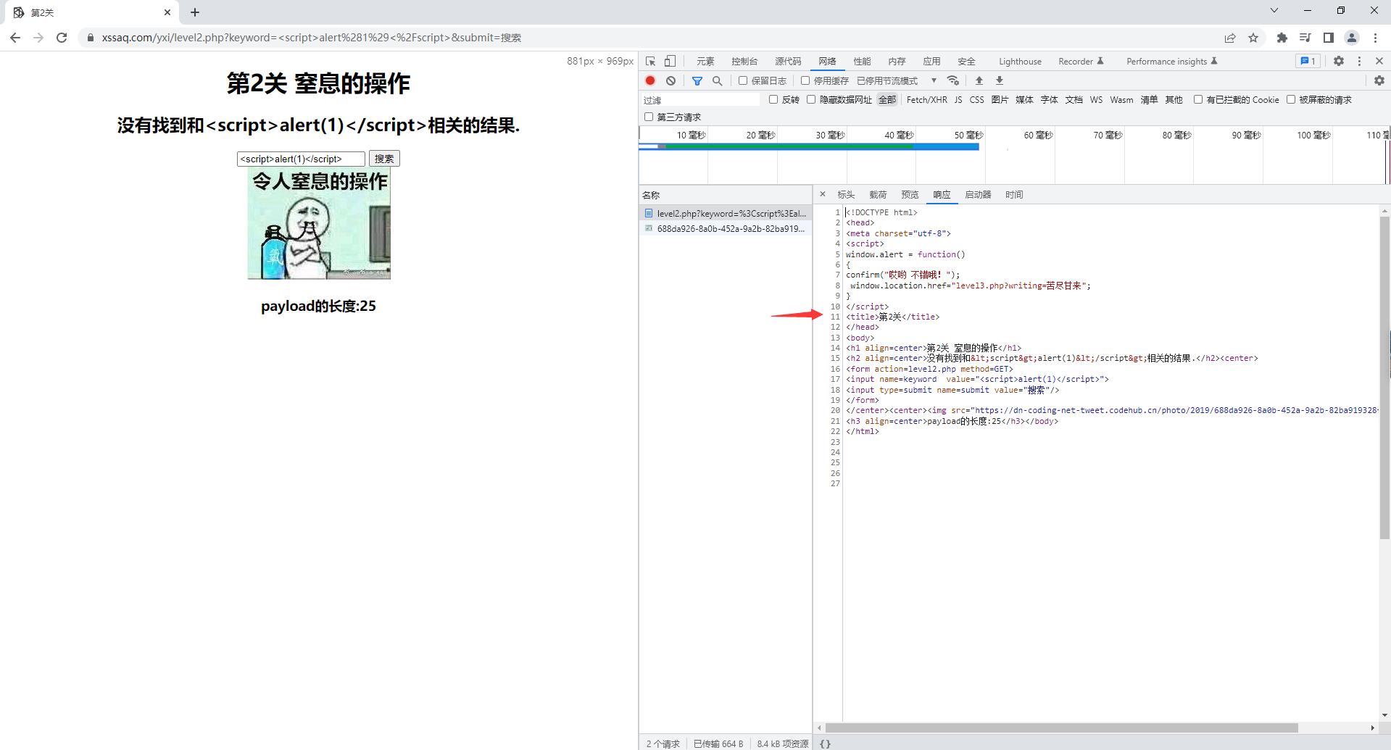Open the media controls icon in toolbar
The height and width of the screenshot is (750, 1391).
click(1305, 38)
